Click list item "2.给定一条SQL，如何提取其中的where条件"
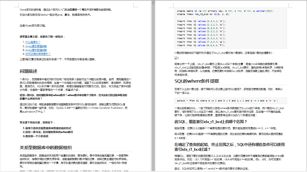307x172 pixels. click(x=48, y=132)
